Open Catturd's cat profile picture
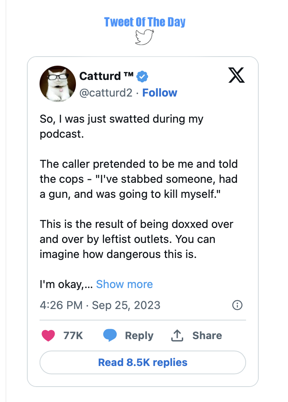 [x=58, y=84]
